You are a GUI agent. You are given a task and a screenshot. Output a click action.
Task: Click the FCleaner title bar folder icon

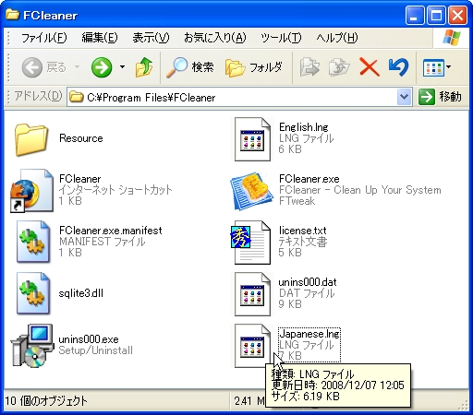tap(12, 14)
